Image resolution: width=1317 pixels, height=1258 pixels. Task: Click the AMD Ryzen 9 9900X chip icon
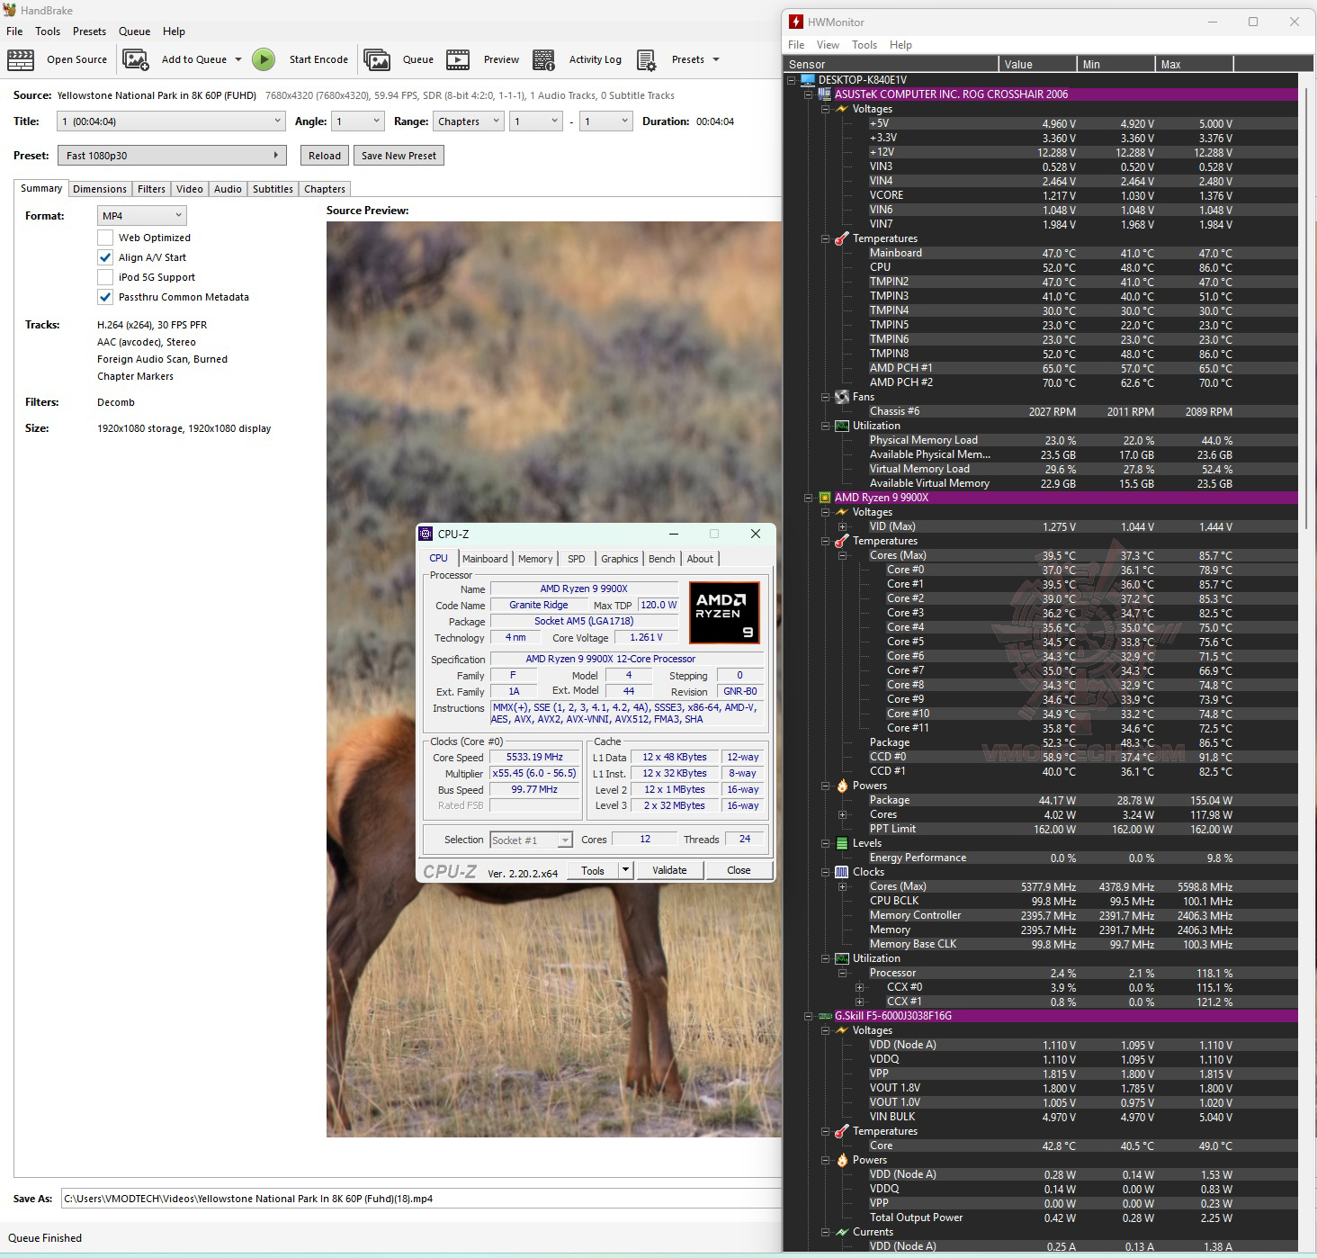tap(824, 497)
